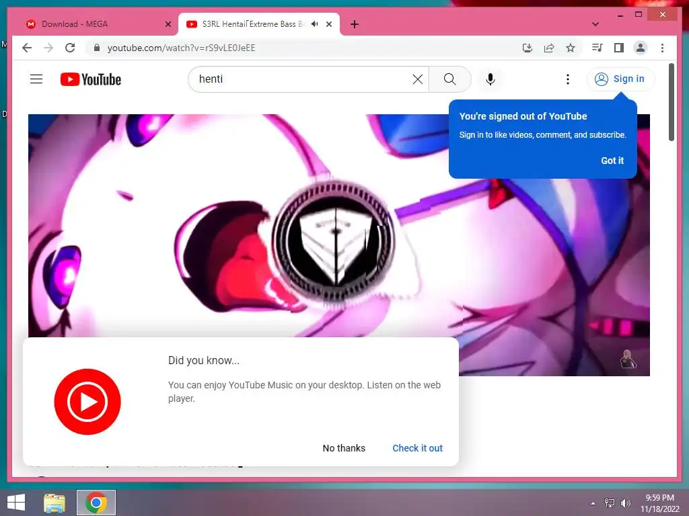The image size is (689, 516).
Task: Bookmark this page with the star
Action: pyautogui.click(x=571, y=48)
